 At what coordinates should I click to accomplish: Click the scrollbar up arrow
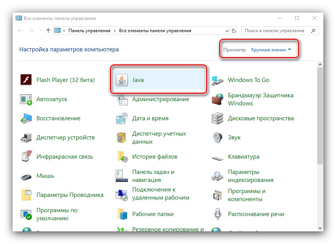[x=320, y=64]
